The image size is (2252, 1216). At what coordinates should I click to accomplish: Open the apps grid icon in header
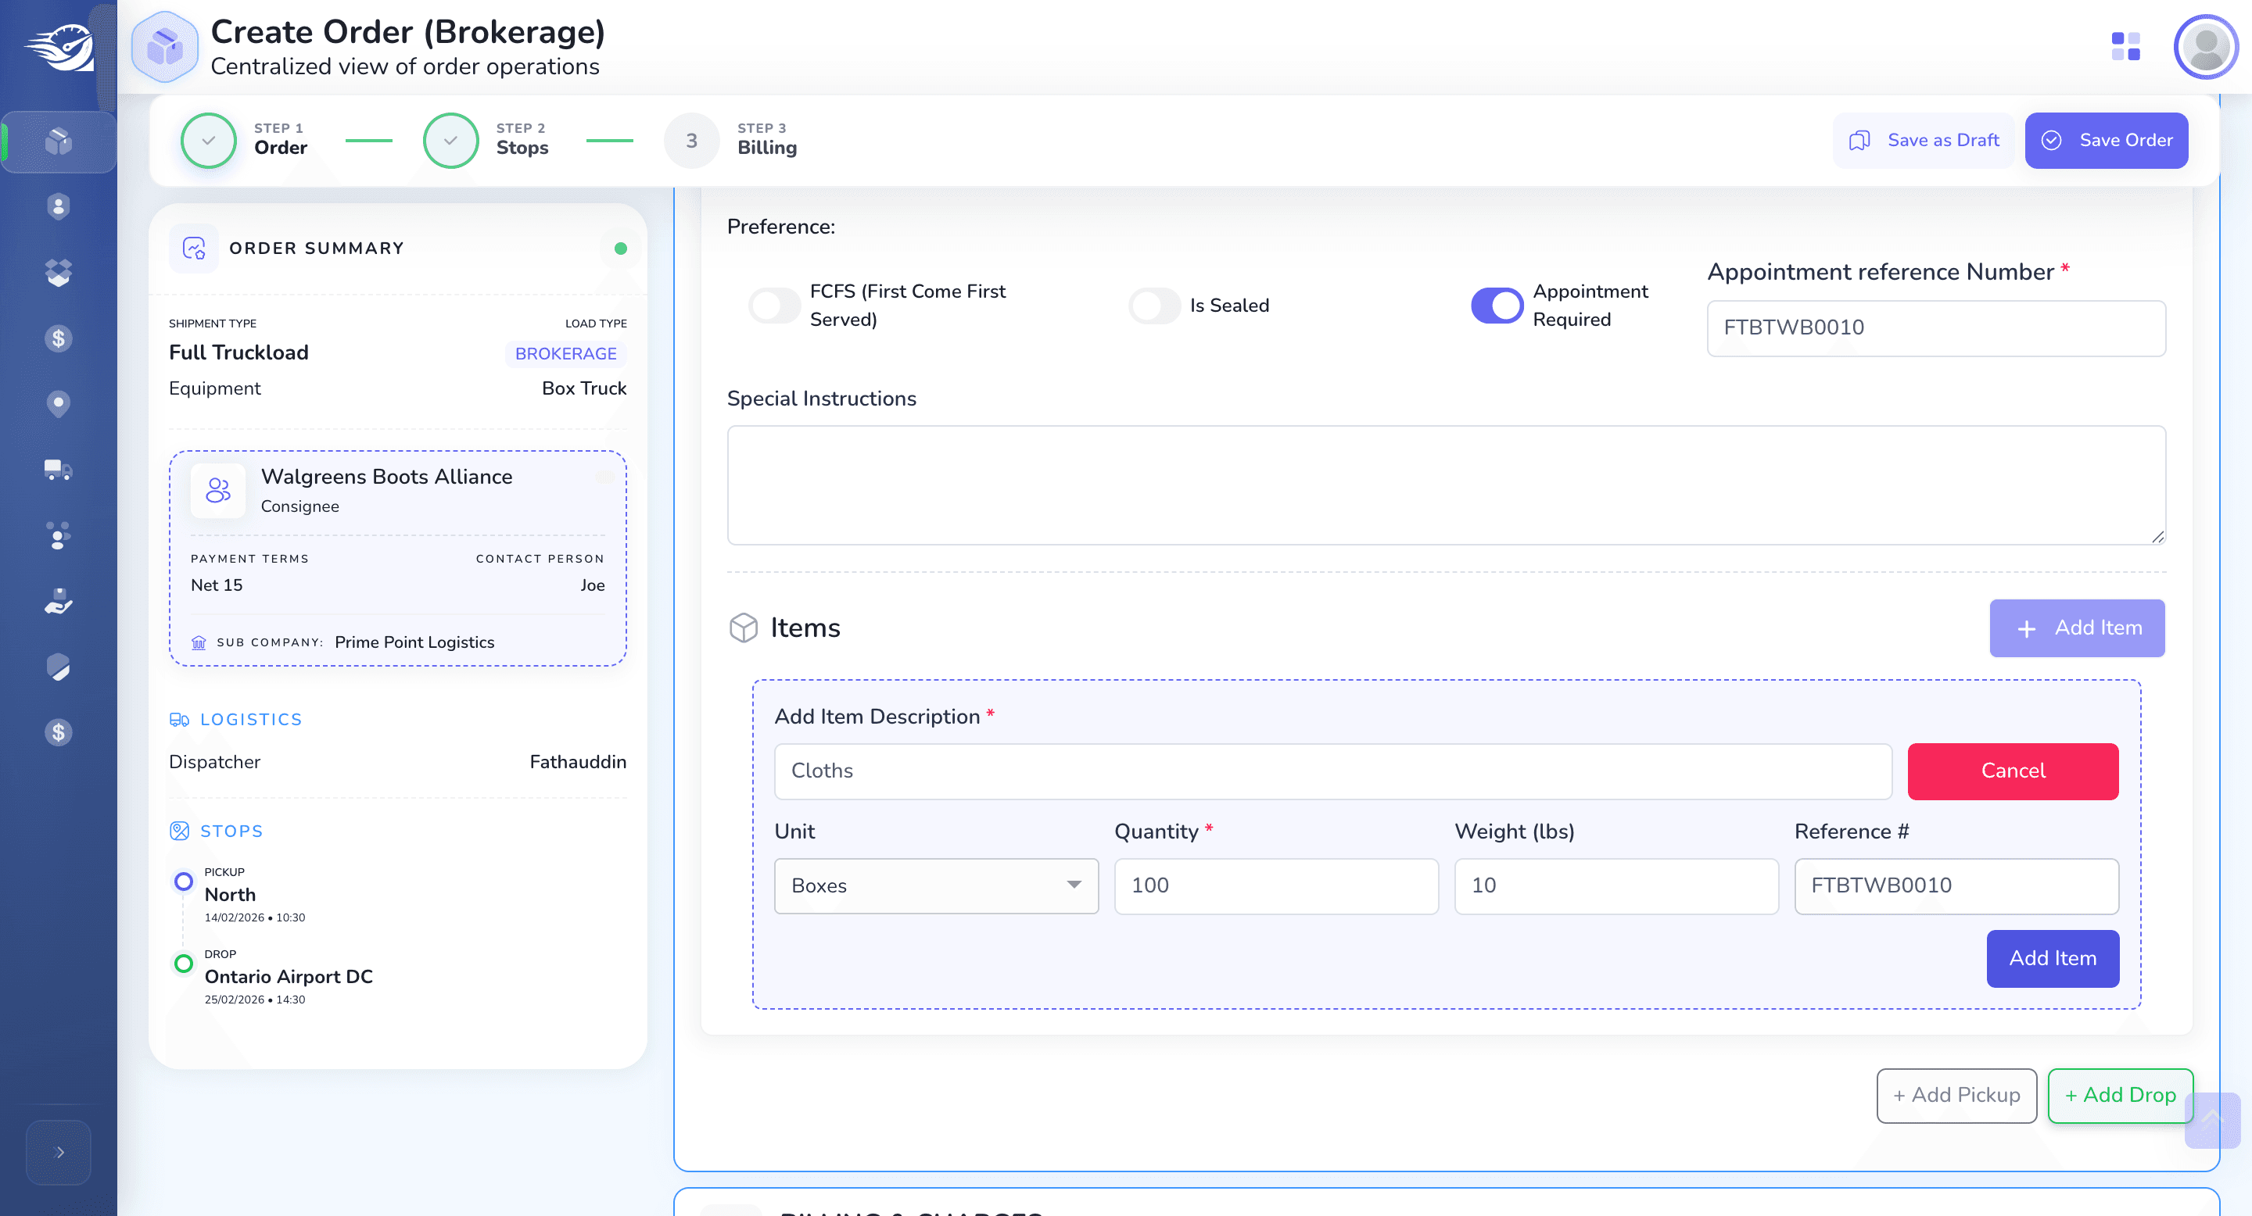[2125, 46]
